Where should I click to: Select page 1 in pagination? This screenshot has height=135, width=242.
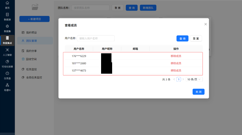pyautogui.click(x=179, y=79)
